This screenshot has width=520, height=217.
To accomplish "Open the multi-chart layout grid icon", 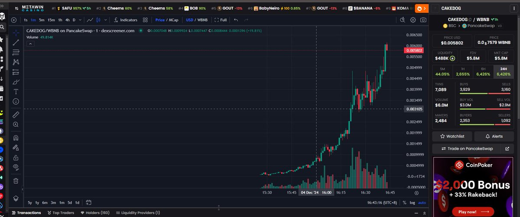I will pyautogui.click(x=146, y=20).
